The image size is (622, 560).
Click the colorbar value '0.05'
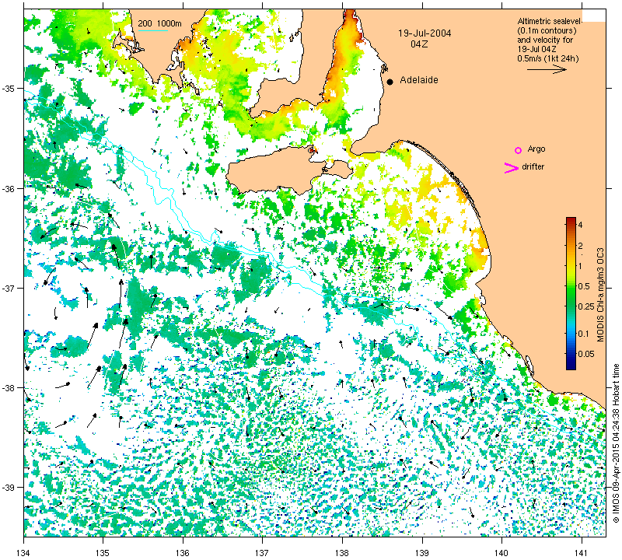586,354
